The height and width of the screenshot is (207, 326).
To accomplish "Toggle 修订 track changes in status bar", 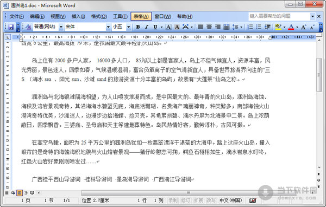I will coord(185,200).
